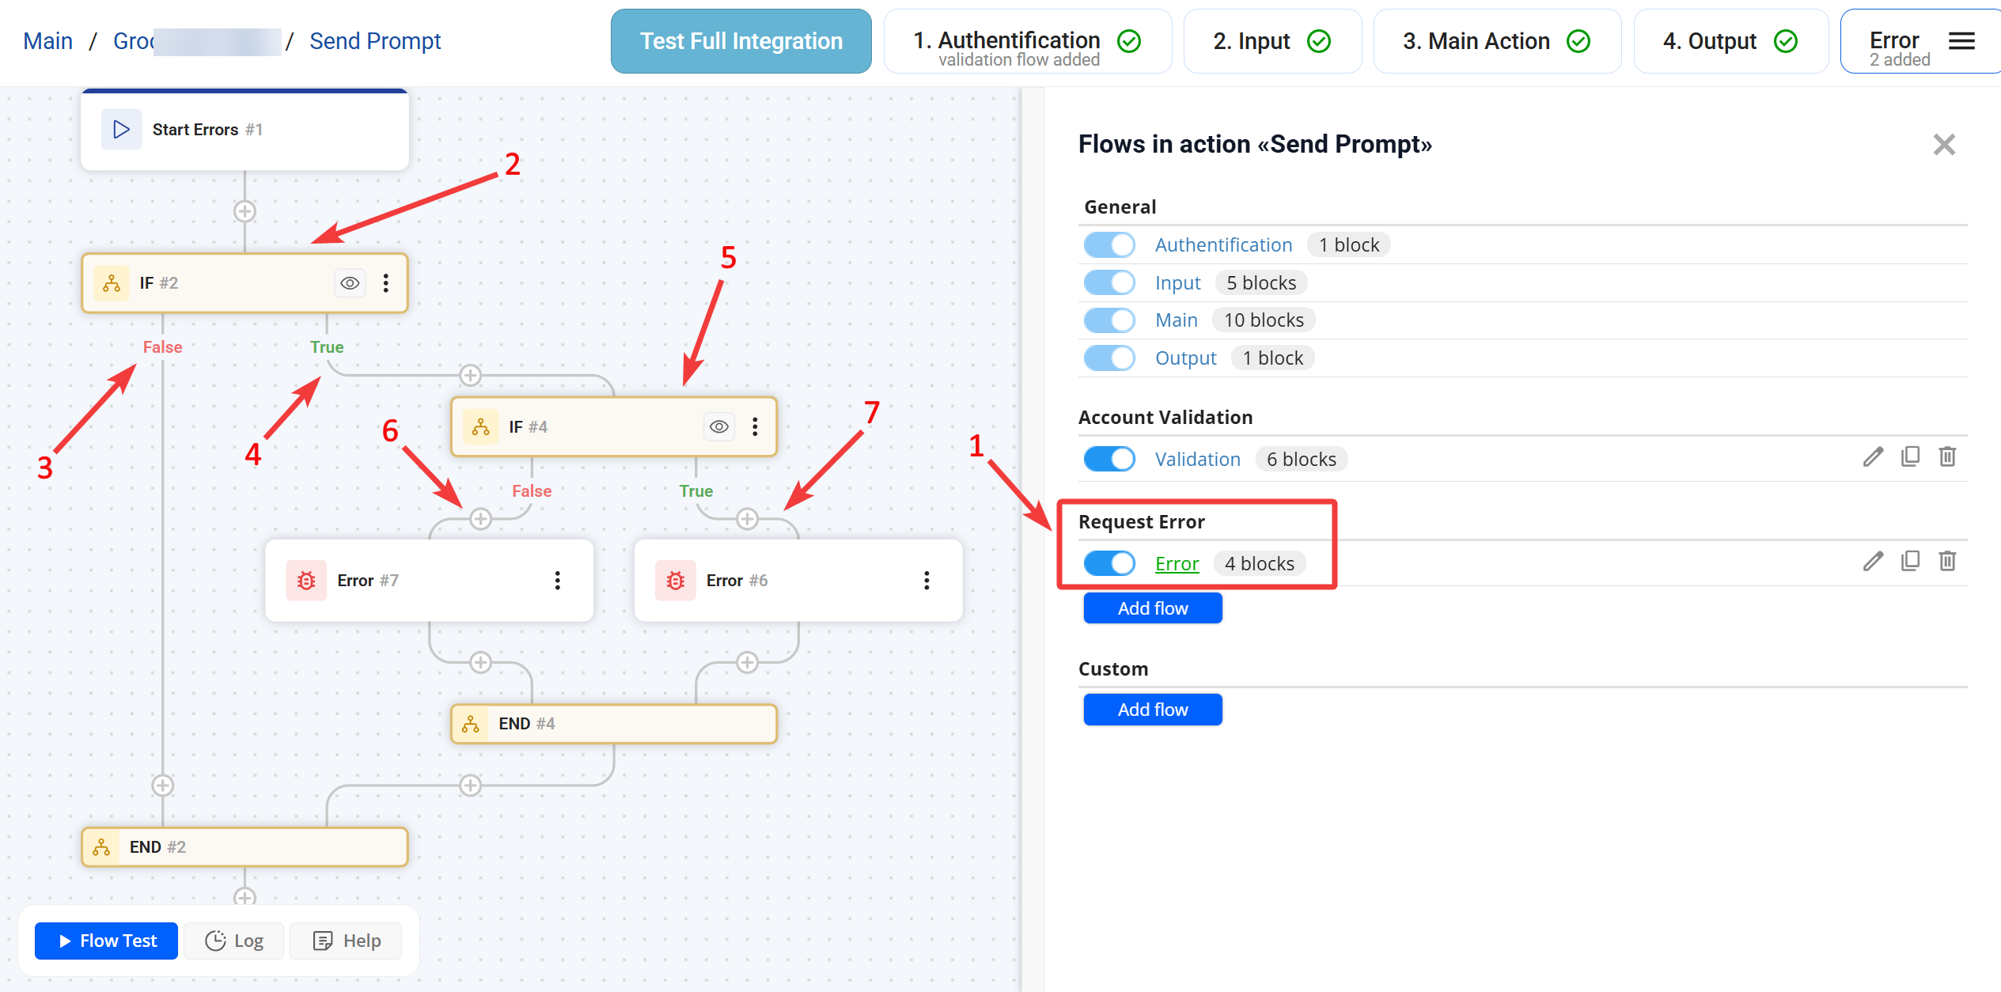
Task: Toggle the Main flow switch off
Action: (x=1109, y=320)
